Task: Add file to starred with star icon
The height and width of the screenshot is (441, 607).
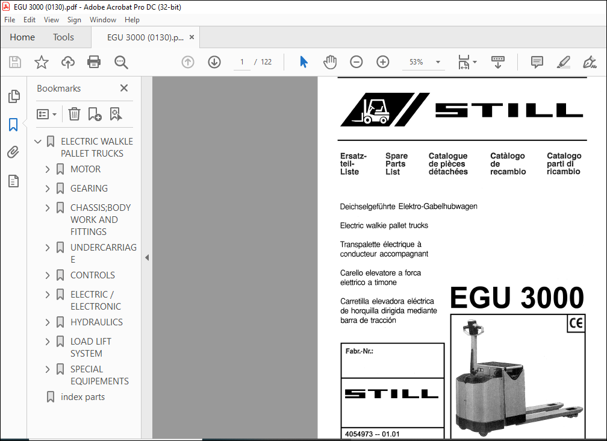Action: pos(42,62)
